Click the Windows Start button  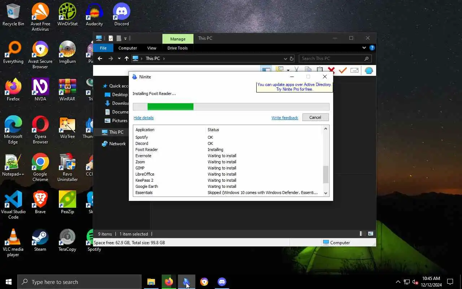[x=9, y=282]
